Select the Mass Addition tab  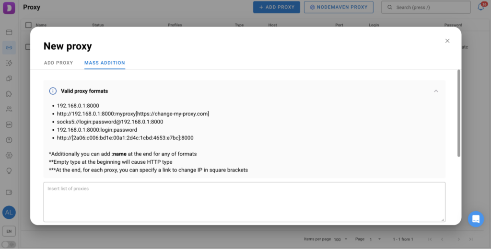click(105, 63)
